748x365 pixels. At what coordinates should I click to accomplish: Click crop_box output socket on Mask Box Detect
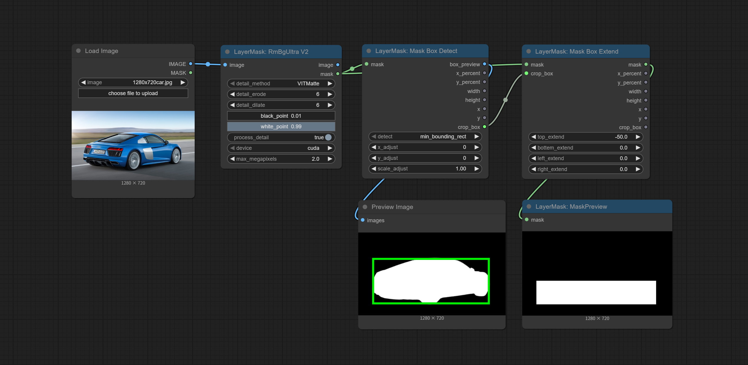coord(484,127)
